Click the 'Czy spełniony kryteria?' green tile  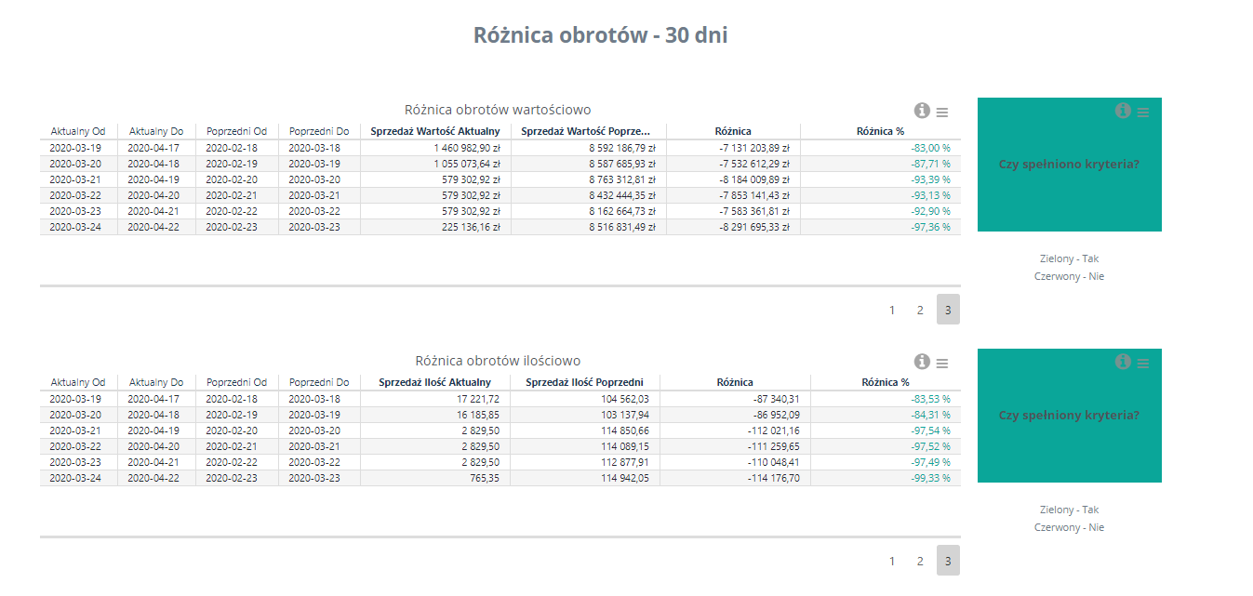tap(1069, 416)
